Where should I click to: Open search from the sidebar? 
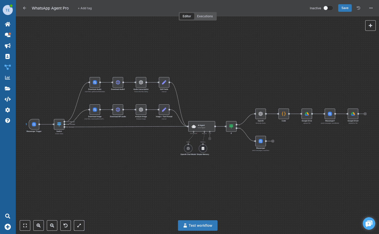click(8, 216)
